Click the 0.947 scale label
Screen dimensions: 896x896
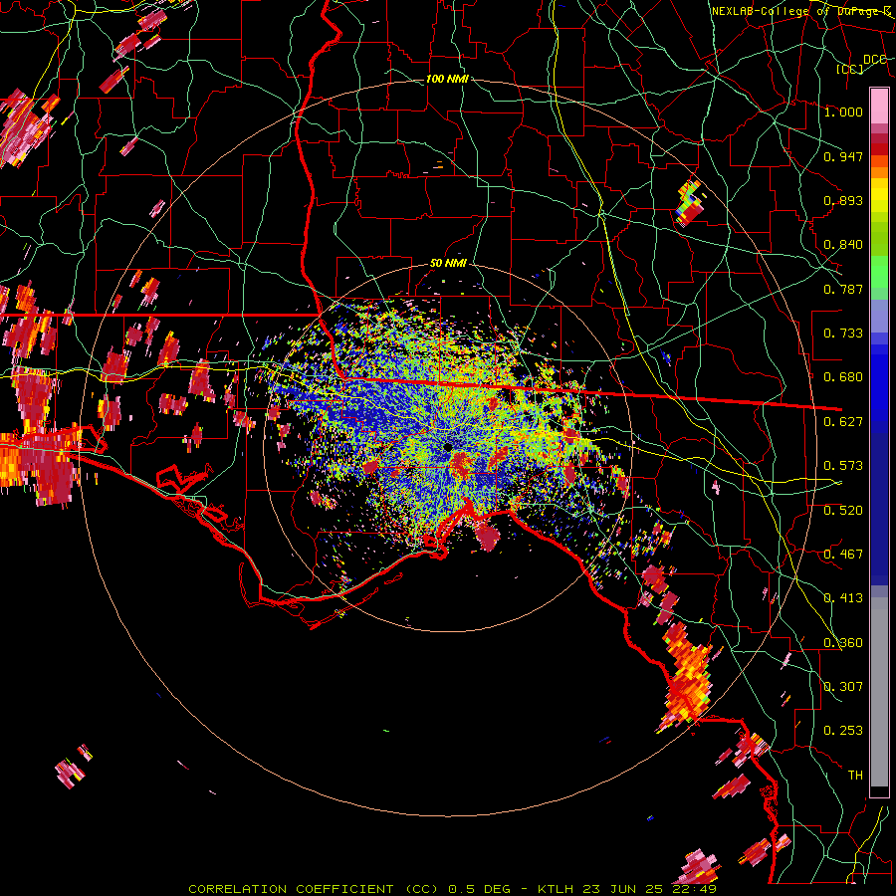[843, 156]
